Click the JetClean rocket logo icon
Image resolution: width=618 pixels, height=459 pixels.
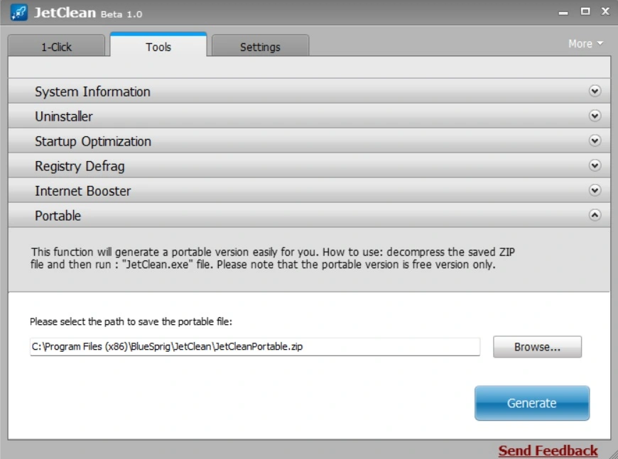pyautogui.click(x=19, y=12)
